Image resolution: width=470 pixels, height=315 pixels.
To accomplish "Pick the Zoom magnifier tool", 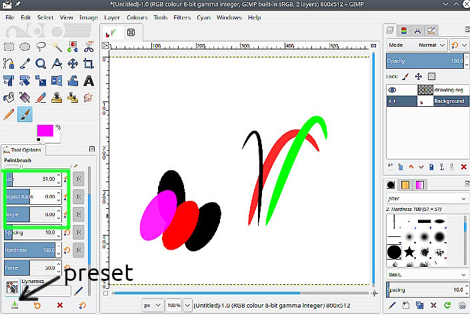I will [41, 64].
